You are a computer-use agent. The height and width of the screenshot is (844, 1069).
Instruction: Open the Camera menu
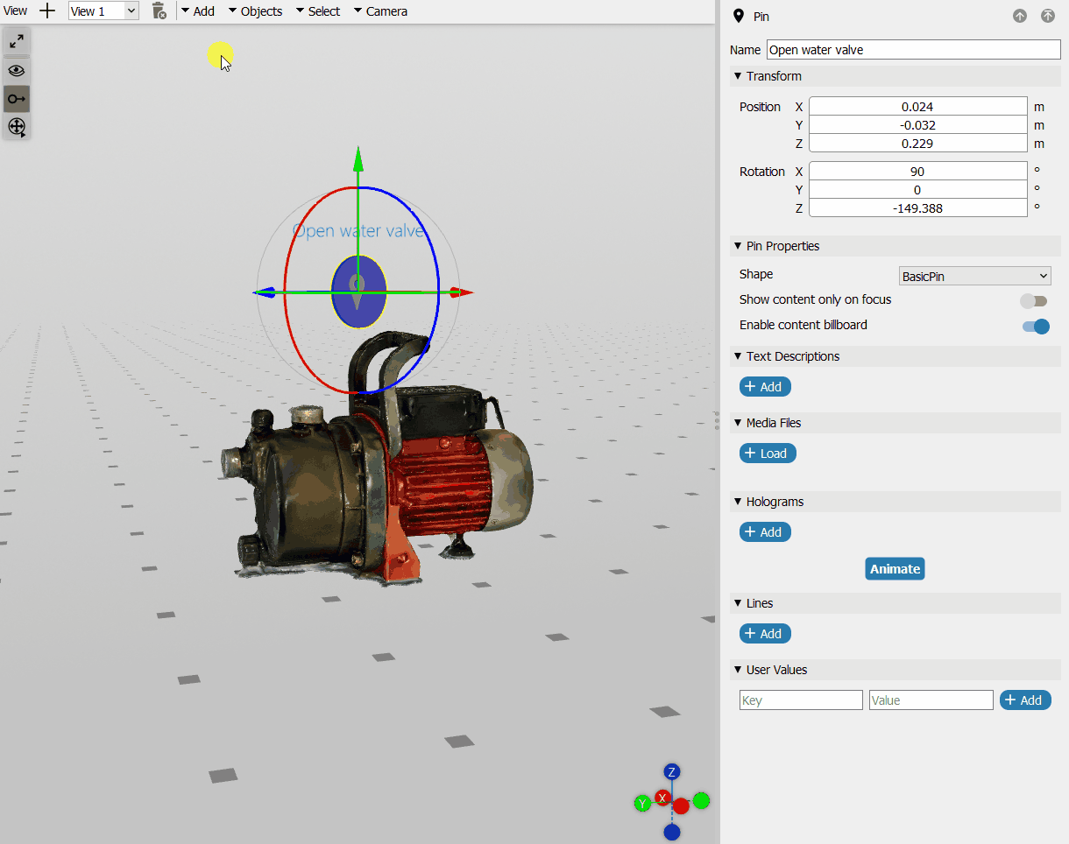[x=380, y=11]
